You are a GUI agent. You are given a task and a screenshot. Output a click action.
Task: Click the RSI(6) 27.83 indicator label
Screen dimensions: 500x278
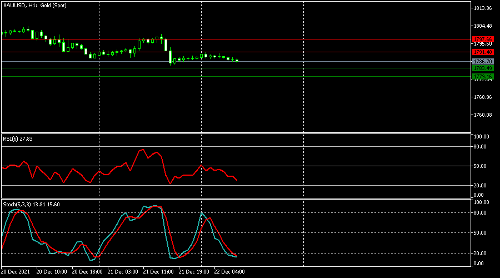click(x=18, y=139)
